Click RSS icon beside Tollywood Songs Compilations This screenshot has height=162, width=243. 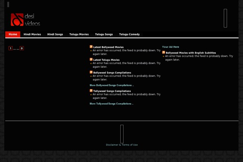91,91
